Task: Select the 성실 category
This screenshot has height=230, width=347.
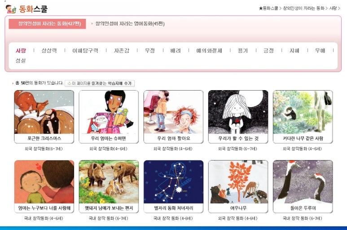Action: pos(21,61)
